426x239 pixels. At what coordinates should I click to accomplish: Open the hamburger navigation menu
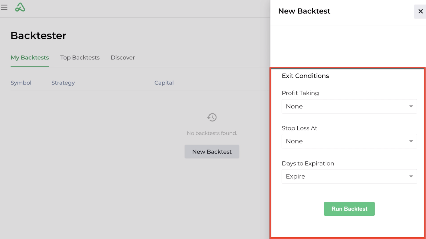[4, 7]
